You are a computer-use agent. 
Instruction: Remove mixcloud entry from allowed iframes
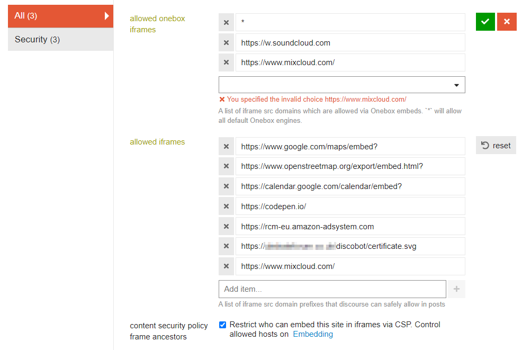point(226,266)
